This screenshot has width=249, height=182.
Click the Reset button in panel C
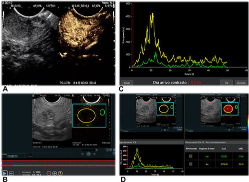point(127,82)
